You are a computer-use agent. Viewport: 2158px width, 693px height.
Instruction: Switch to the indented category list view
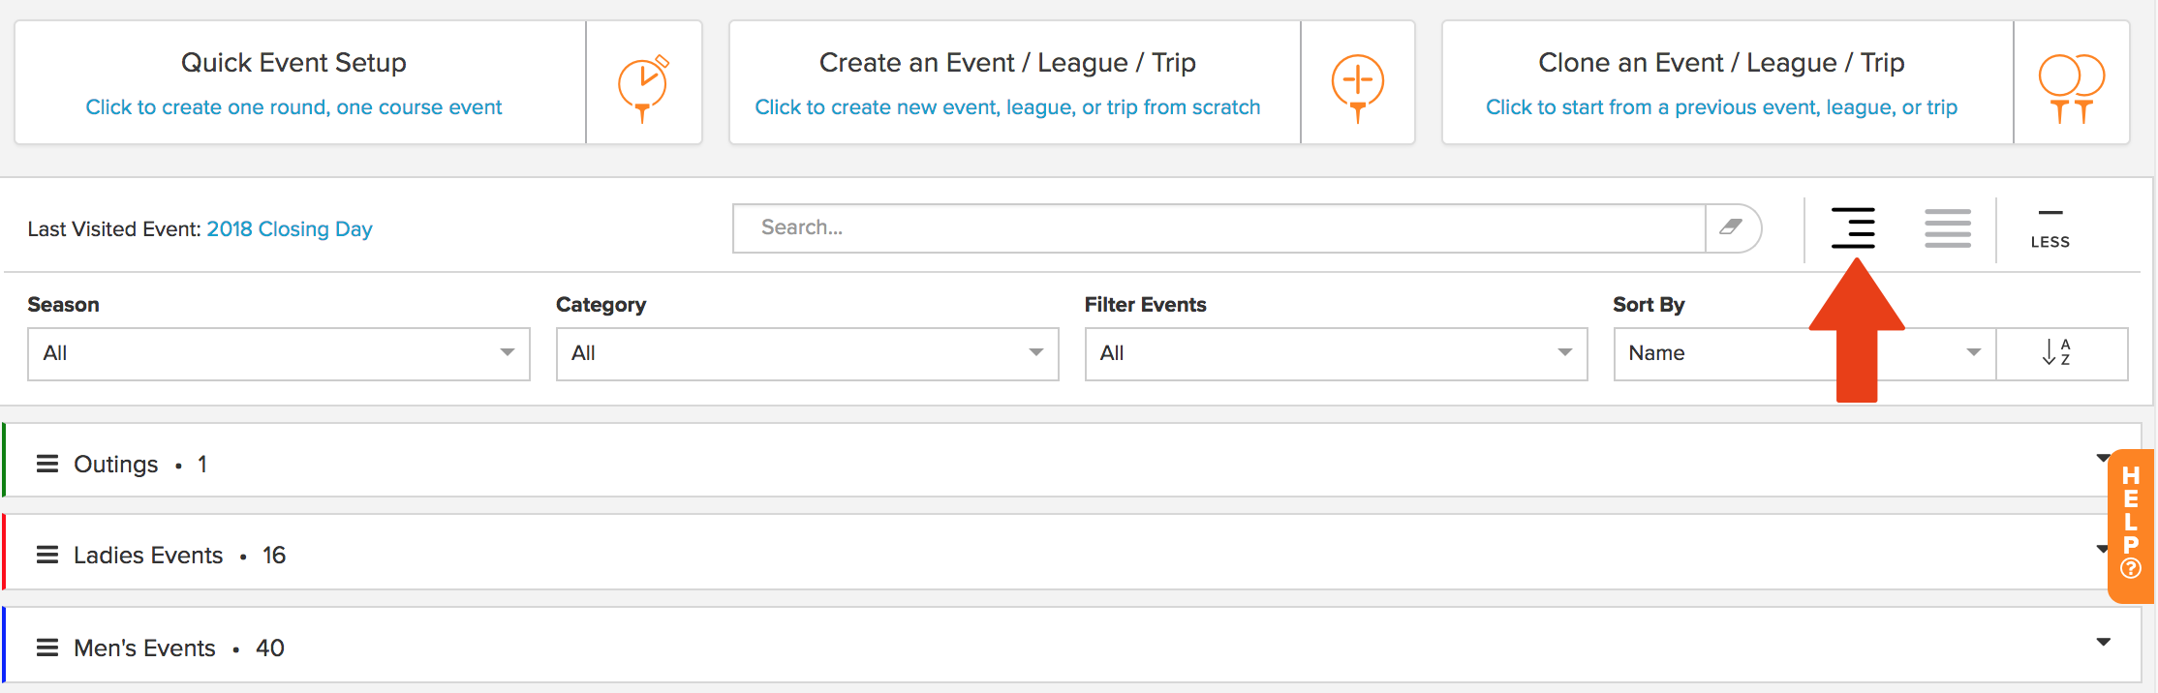click(x=1853, y=227)
